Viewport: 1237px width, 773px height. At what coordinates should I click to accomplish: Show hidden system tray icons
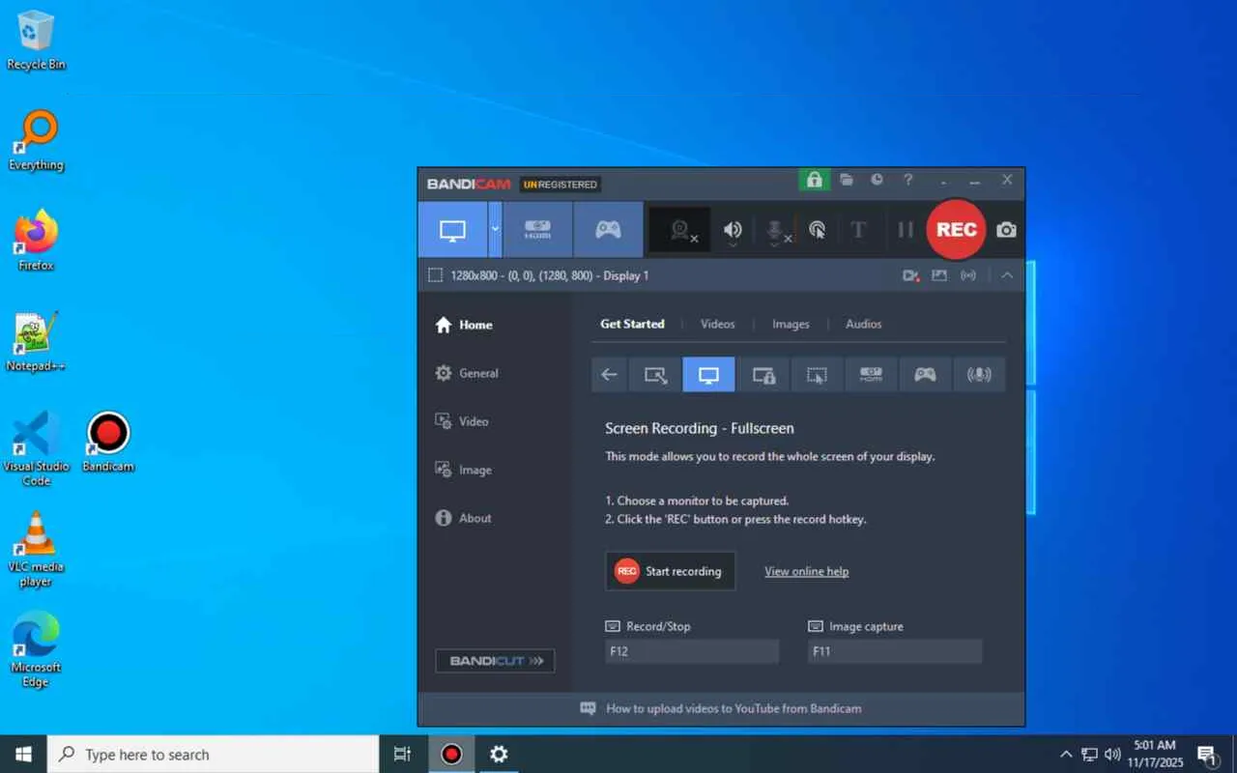pyautogui.click(x=1066, y=754)
